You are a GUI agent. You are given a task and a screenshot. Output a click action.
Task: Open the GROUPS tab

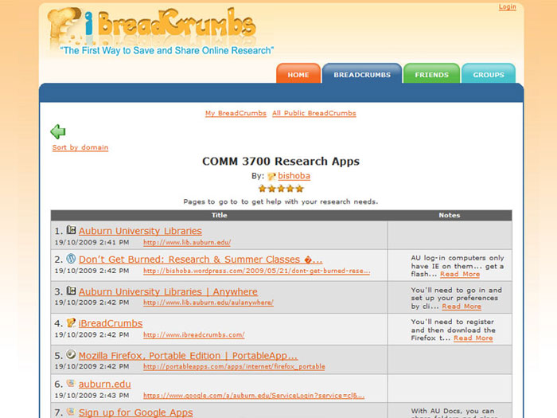(x=489, y=73)
